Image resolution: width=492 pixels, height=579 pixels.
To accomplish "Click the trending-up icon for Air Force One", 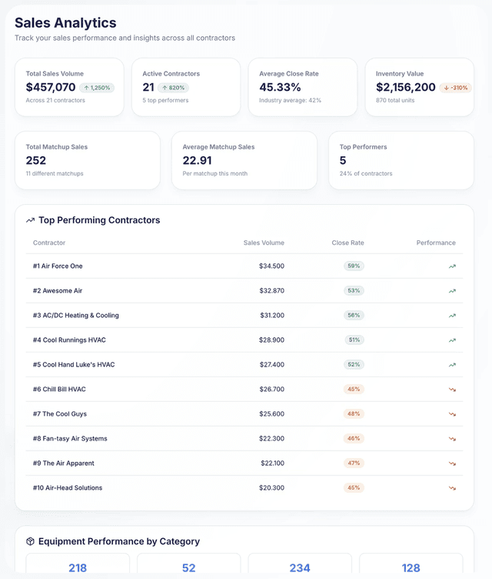I will tap(452, 266).
